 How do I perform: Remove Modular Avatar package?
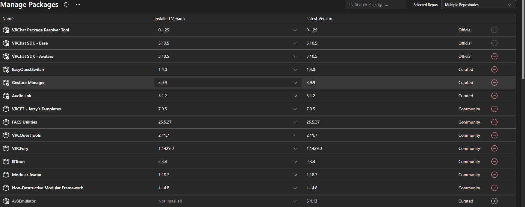[494, 175]
